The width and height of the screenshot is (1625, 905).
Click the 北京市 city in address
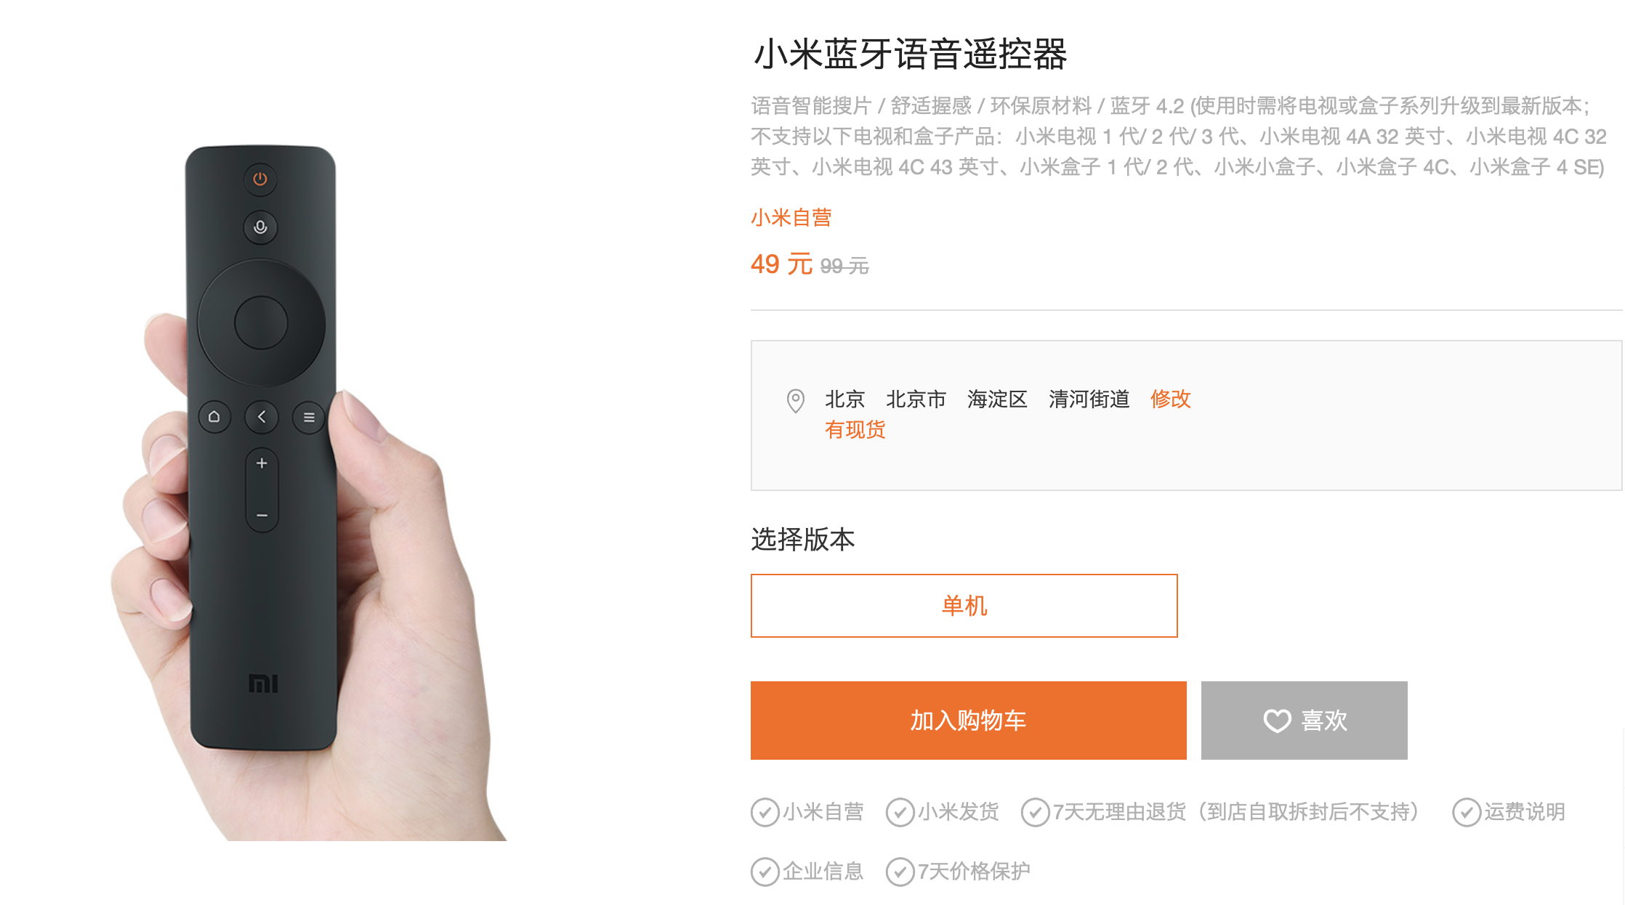[x=916, y=399]
